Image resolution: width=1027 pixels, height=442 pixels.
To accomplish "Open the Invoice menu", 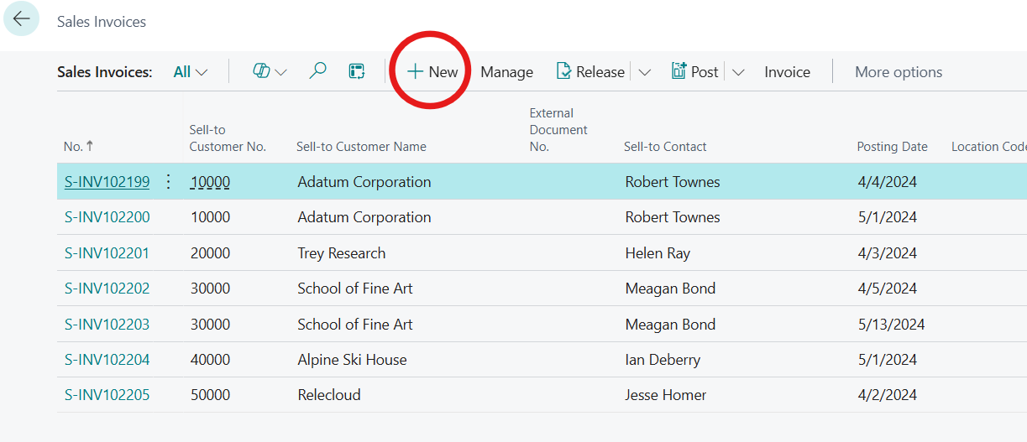I will (787, 72).
